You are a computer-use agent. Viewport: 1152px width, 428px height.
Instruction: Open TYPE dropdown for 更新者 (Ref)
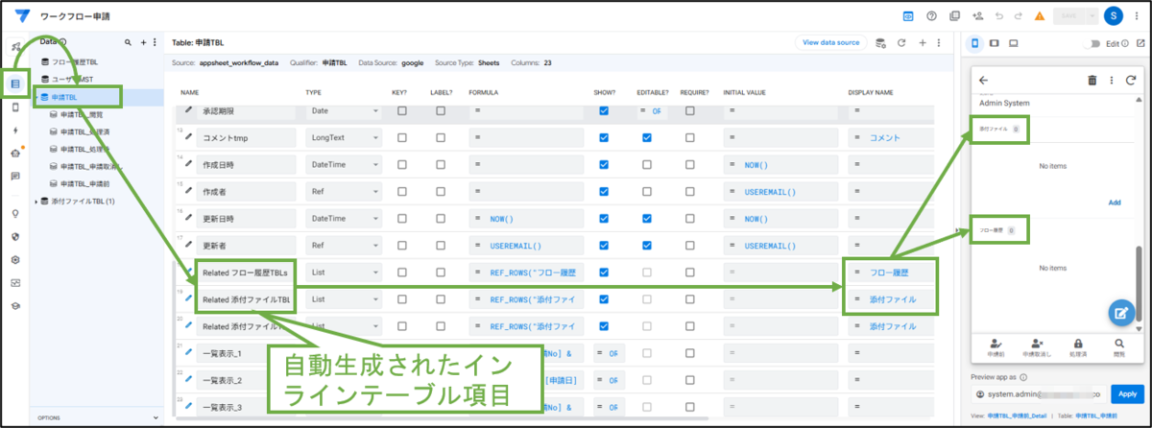coord(344,246)
